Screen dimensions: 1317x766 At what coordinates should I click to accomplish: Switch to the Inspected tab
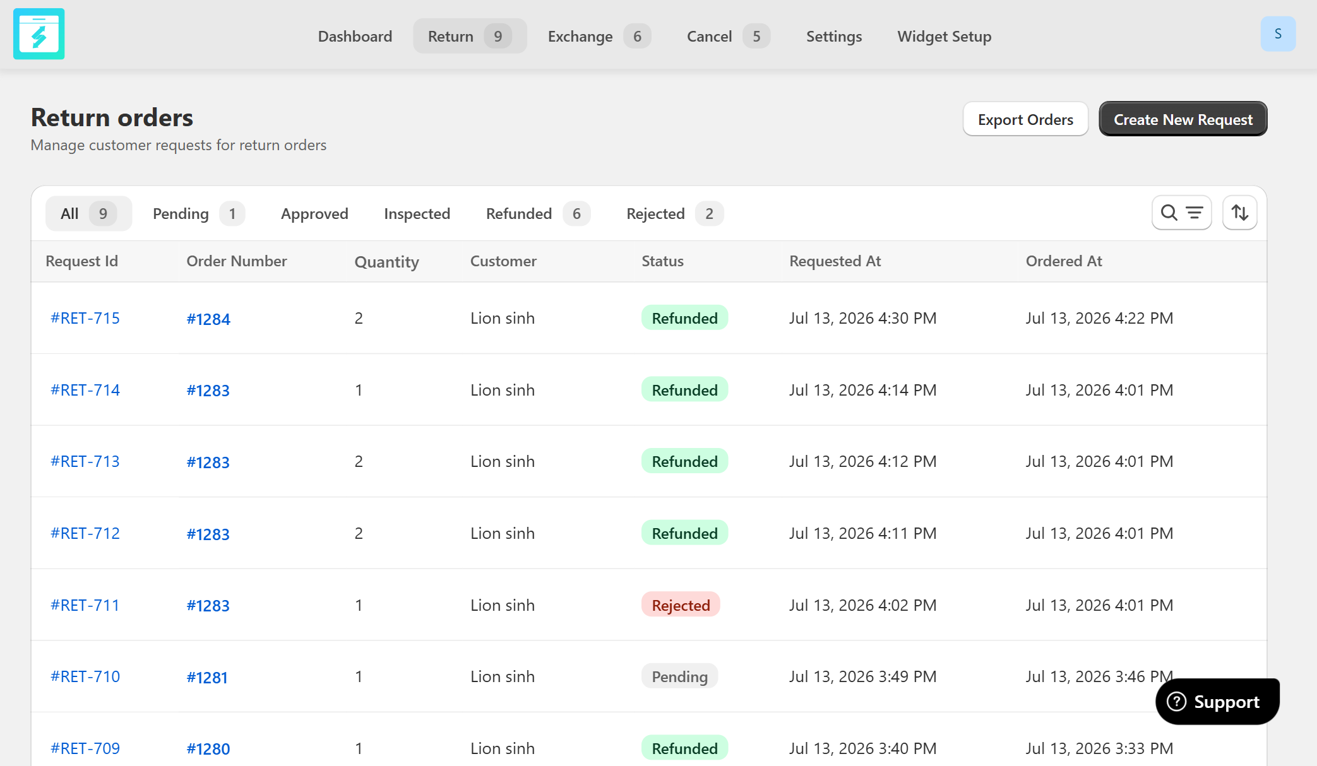point(417,214)
